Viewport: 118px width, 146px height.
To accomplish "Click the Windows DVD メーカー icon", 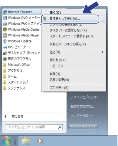I will click(5, 18).
